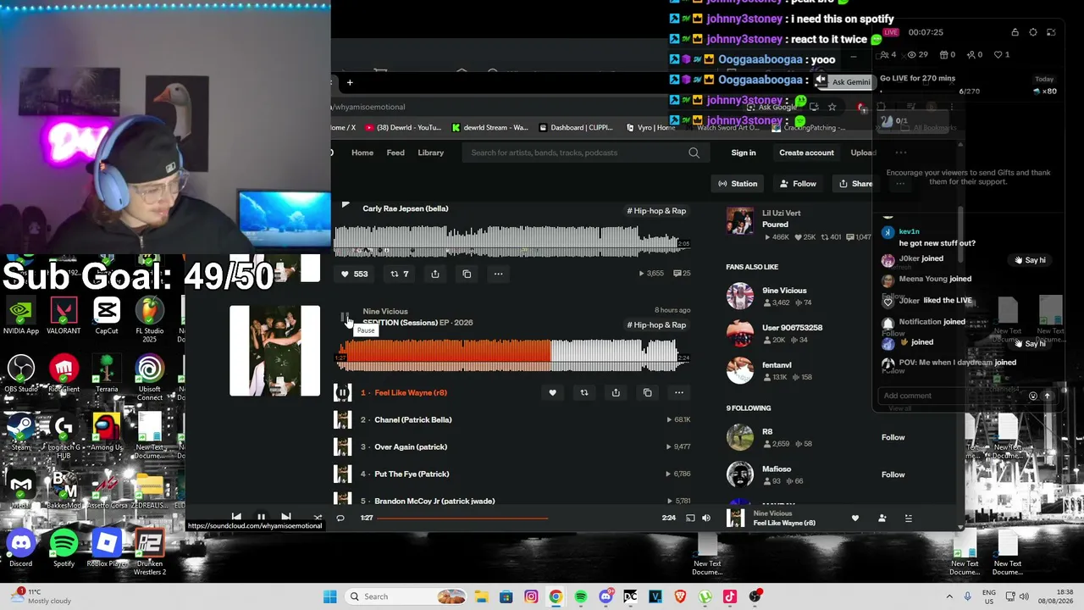Click the Add comment field in live panel
Viewport: 1084px width, 610px height.
[x=953, y=396]
